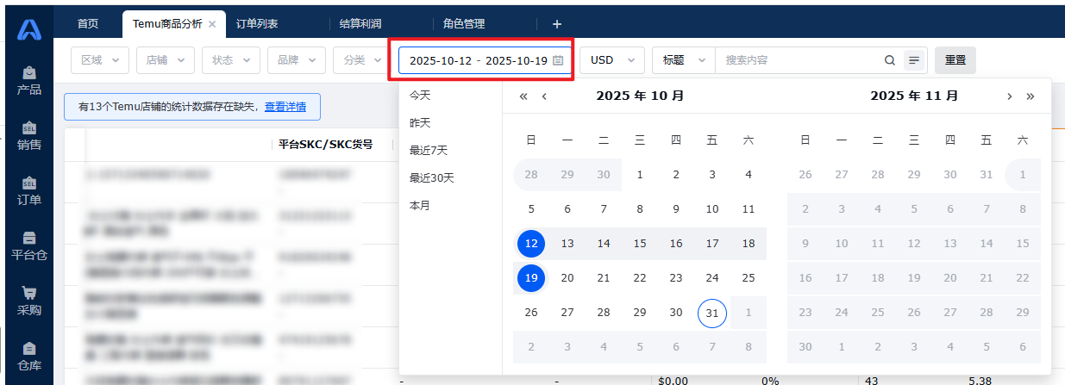Open the USD currency dropdown

[612, 60]
